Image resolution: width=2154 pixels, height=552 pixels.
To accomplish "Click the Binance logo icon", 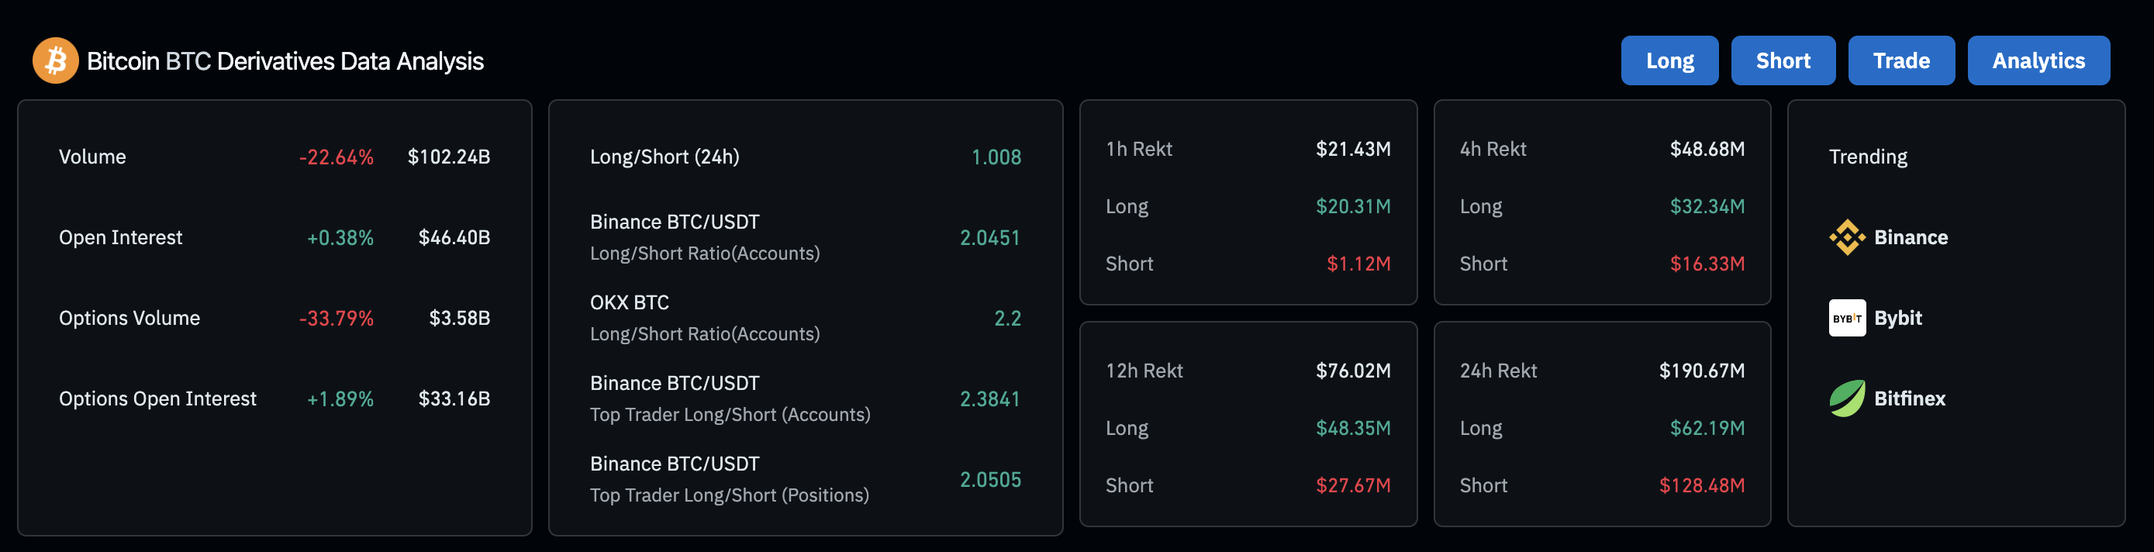I will pyautogui.click(x=1846, y=237).
